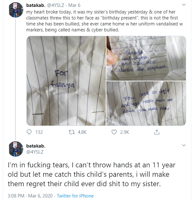Click the retweet arrows icon
This screenshot has height=200, width=194.
click(x=71, y=132)
